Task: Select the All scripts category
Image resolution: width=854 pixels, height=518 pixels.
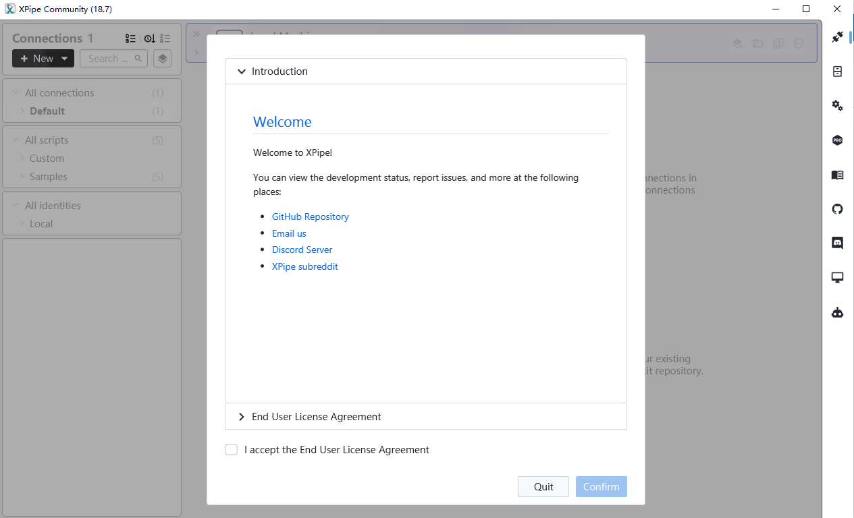Action: coord(92,140)
